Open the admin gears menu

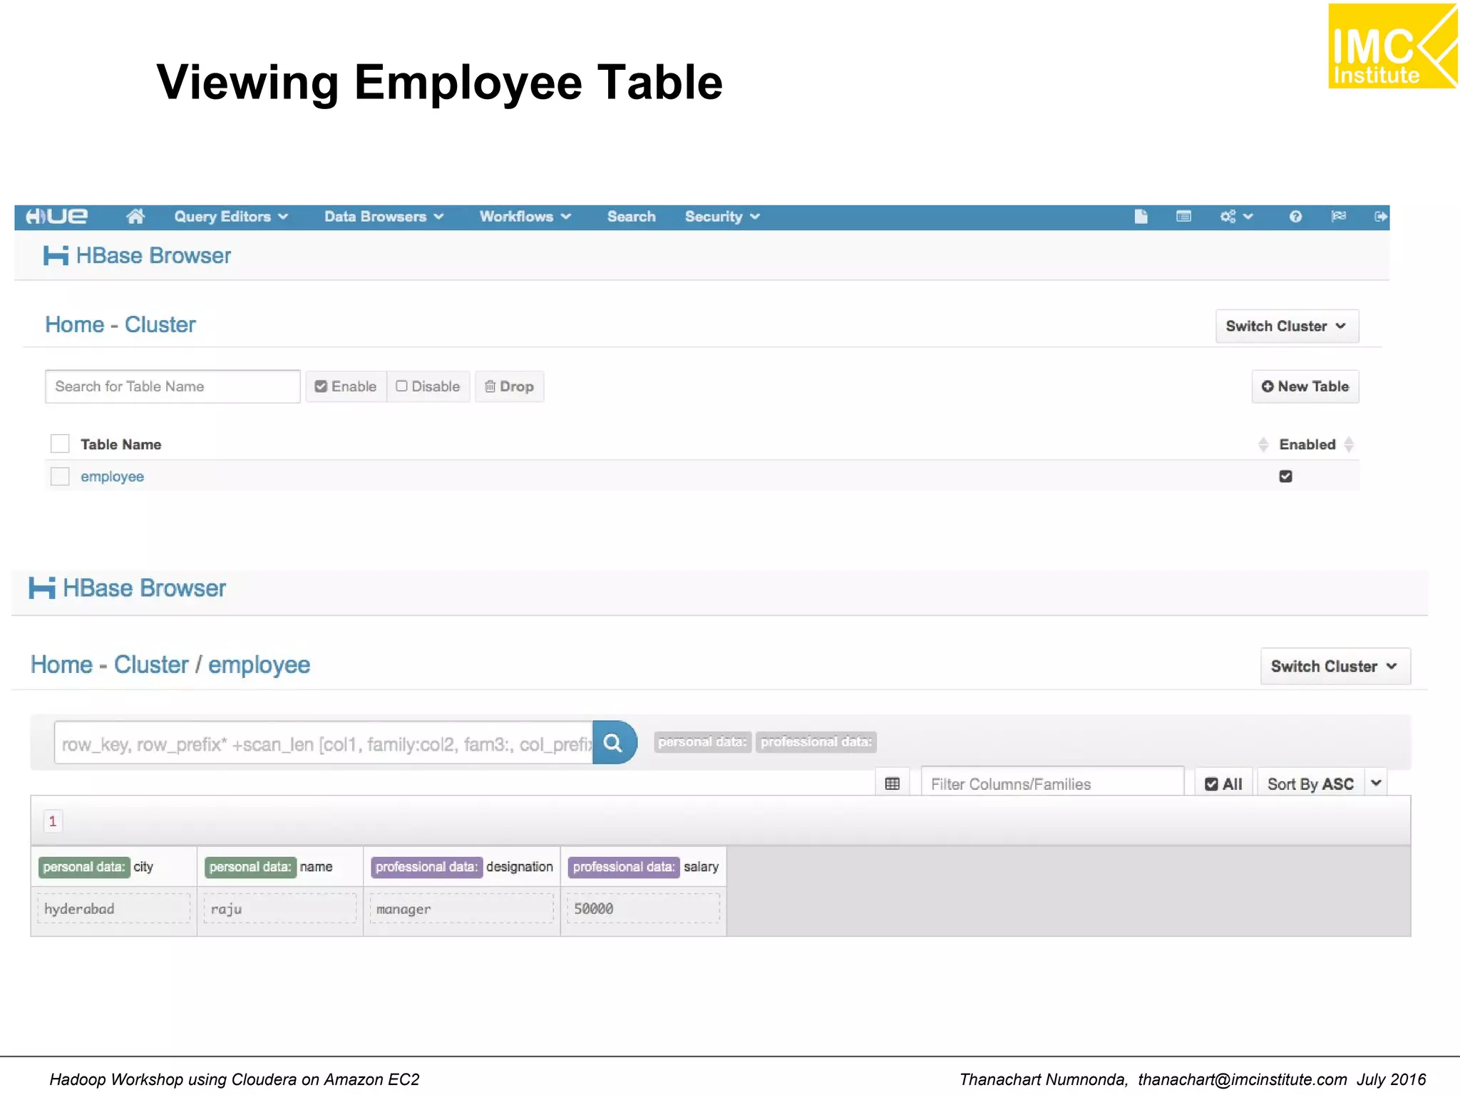pyautogui.click(x=1236, y=217)
